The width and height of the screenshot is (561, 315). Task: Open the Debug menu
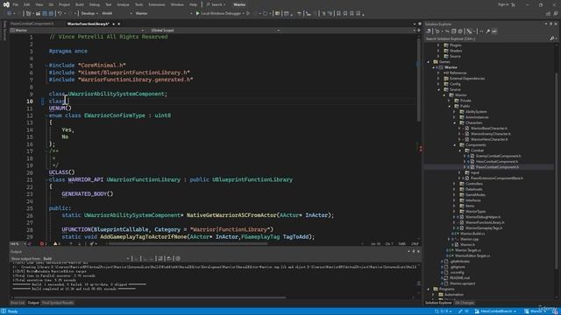[x=94, y=4]
